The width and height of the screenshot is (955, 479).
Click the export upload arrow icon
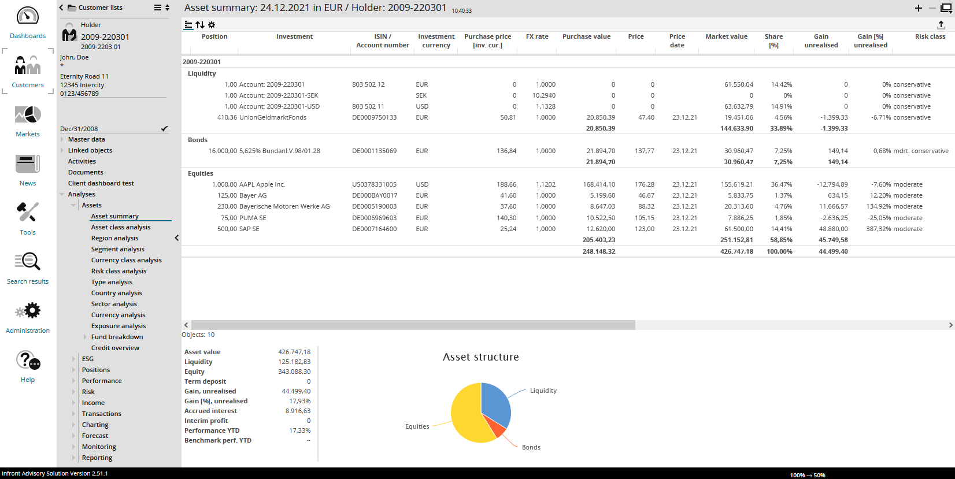(941, 25)
